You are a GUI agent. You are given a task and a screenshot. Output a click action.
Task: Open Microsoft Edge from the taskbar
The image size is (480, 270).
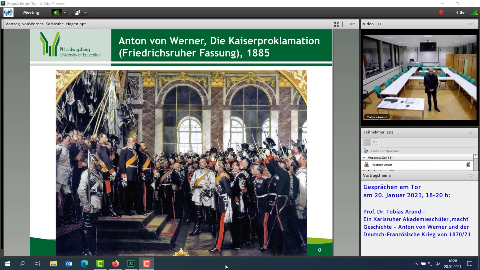coord(84,263)
